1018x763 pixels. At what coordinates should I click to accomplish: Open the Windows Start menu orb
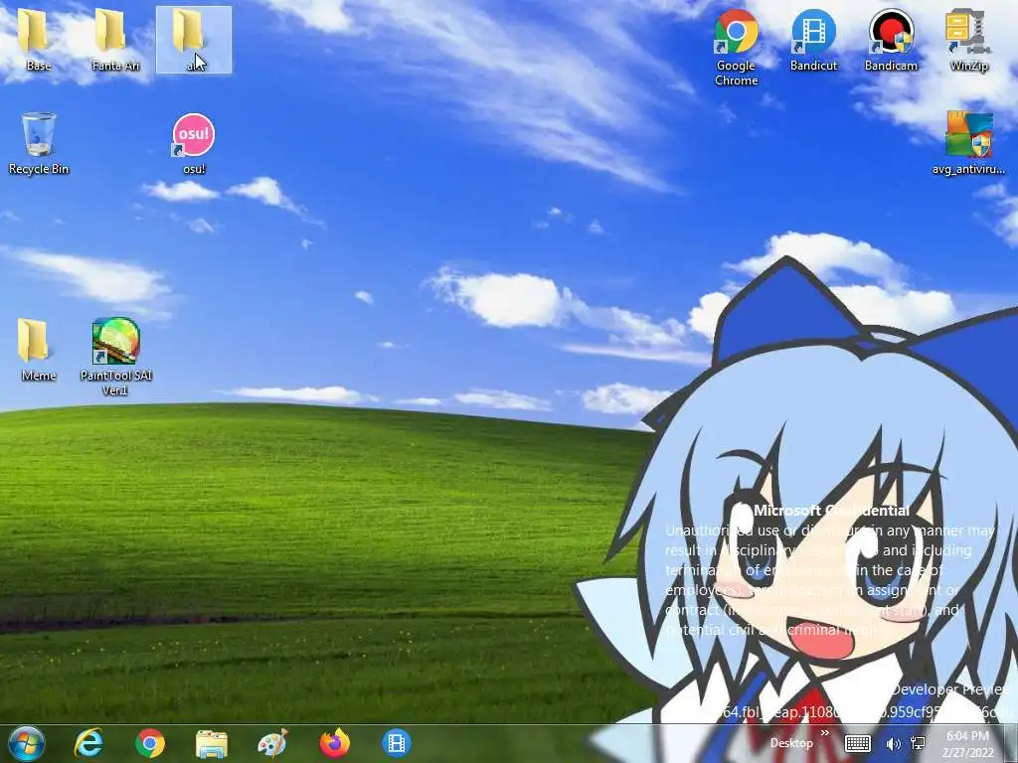pyautogui.click(x=26, y=743)
